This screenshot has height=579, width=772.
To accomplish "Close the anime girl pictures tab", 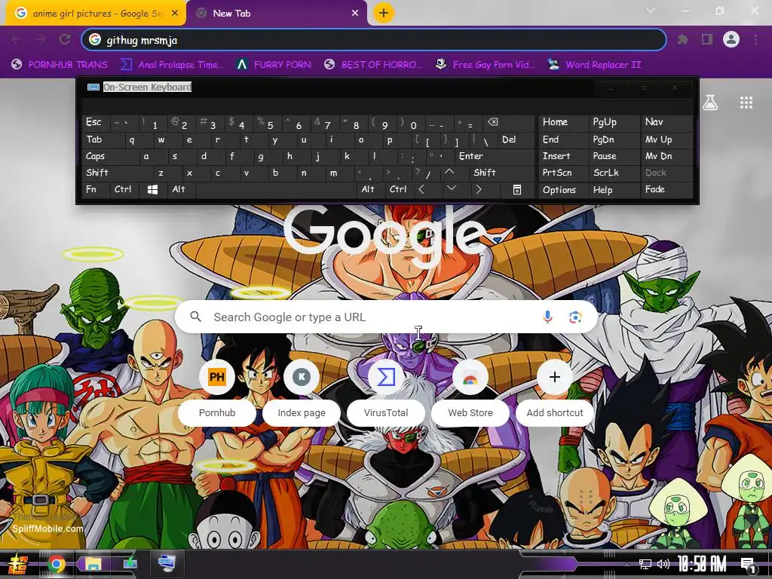I will pyautogui.click(x=175, y=14).
